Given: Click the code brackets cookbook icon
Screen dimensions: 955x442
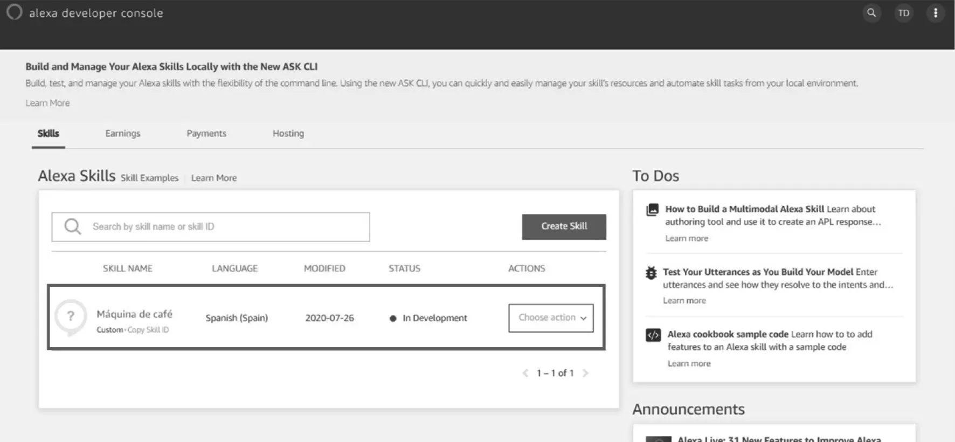Looking at the screenshot, I should 653,335.
